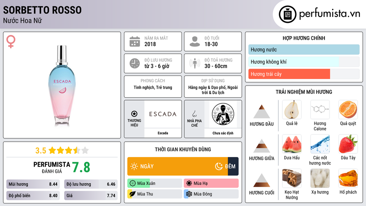Click the Hương trái cây accord bar
366x206 pixels.
tap(304, 74)
